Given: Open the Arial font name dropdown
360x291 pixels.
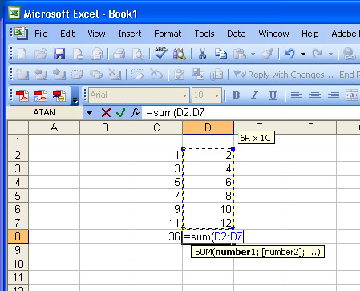Looking at the screenshot, I should point(184,95).
